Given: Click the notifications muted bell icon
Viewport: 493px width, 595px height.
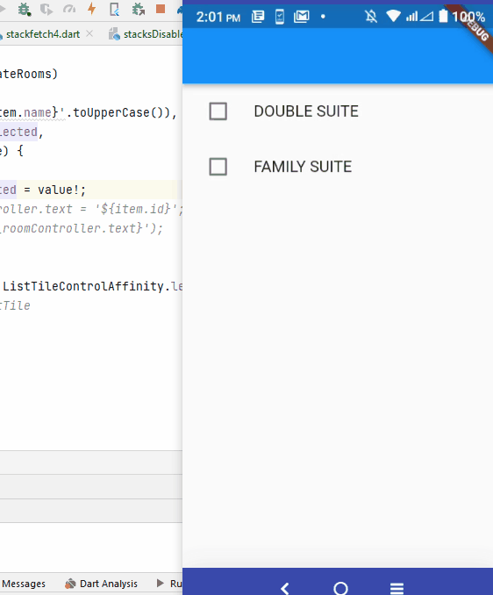Looking at the screenshot, I should [371, 17].
